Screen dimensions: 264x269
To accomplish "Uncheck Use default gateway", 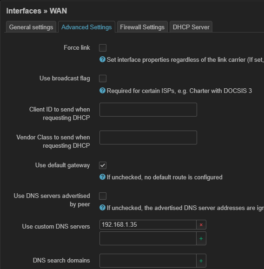I will [103, 165].
